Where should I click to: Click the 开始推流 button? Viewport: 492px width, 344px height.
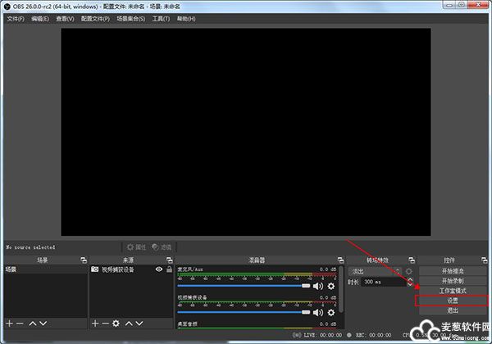click(x=452, y=270)
